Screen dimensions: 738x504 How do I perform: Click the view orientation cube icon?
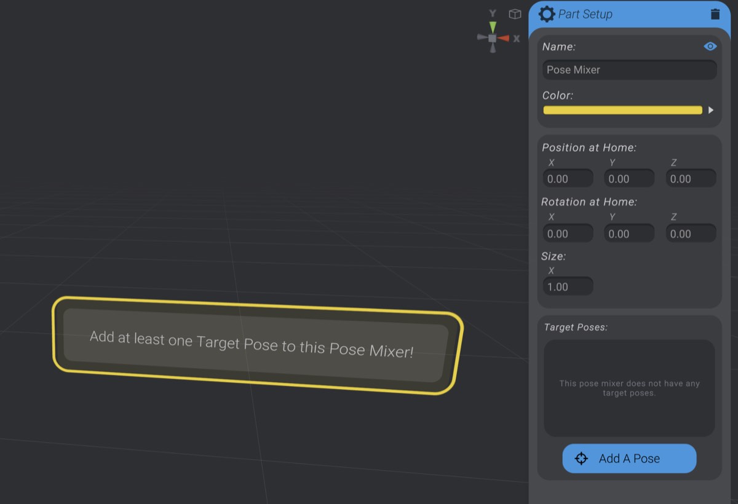[514, 14]
